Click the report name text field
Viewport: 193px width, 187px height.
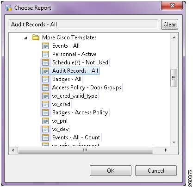pyautogui.click(x=83, y=25)
